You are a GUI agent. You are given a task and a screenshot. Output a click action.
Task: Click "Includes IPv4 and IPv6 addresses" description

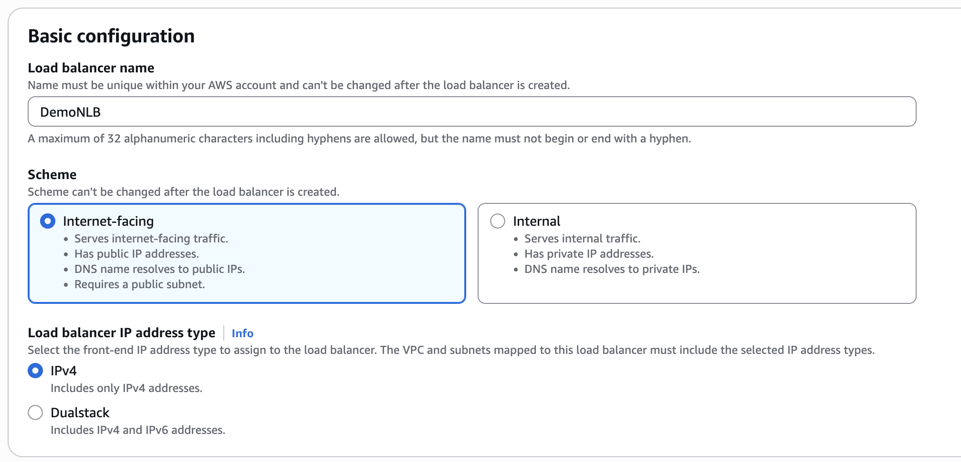coord(137,430)
